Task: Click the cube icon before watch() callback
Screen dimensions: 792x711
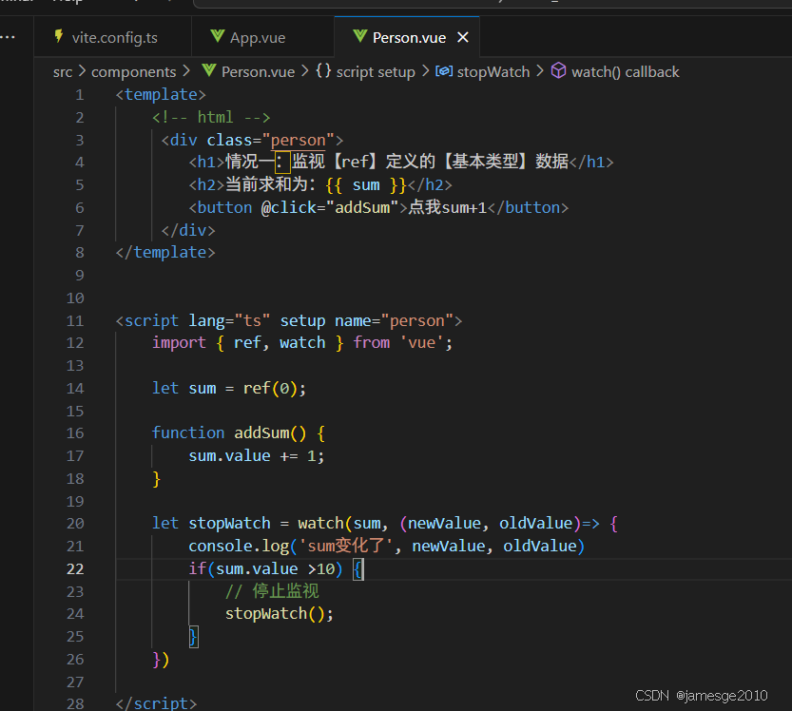Action: 558,70
